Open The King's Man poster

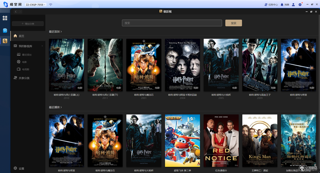(260, 141)
